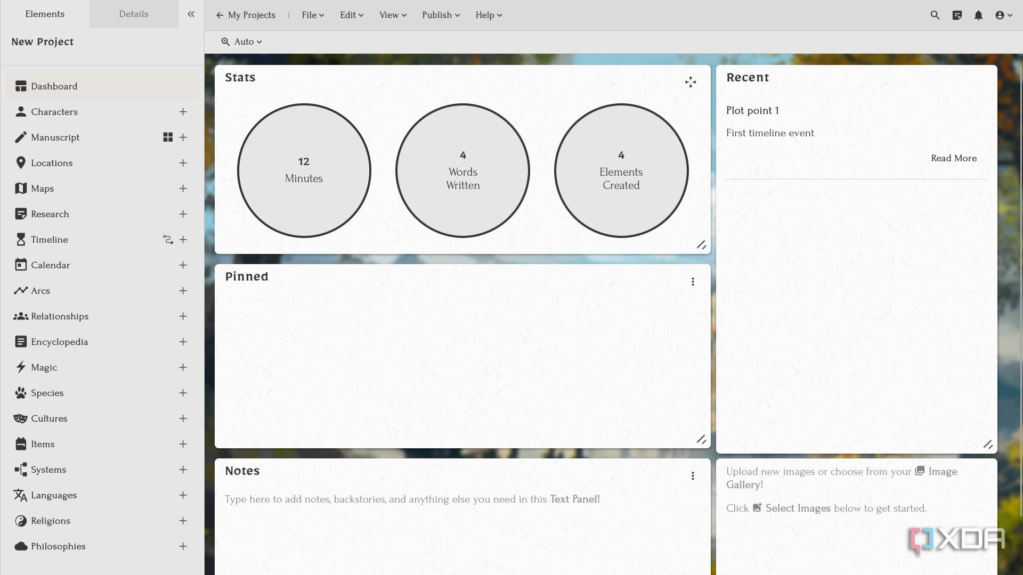Open the View menu
The image size is (1023, 575).
(x=393, y=15)
